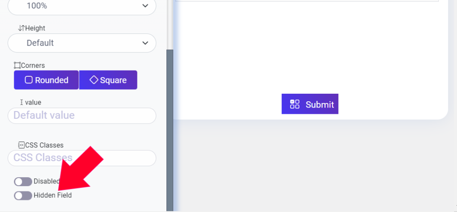This screenshot has width=457, height=212.
Task: Choose Square corners option
Action: click(x=108, y=80)
